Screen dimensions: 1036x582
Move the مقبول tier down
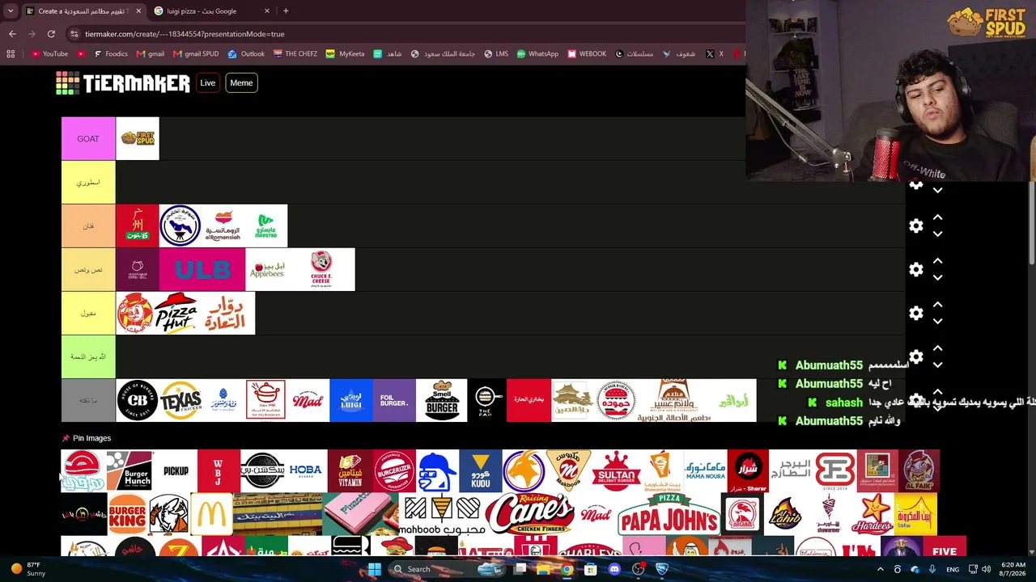pos(937,322)
